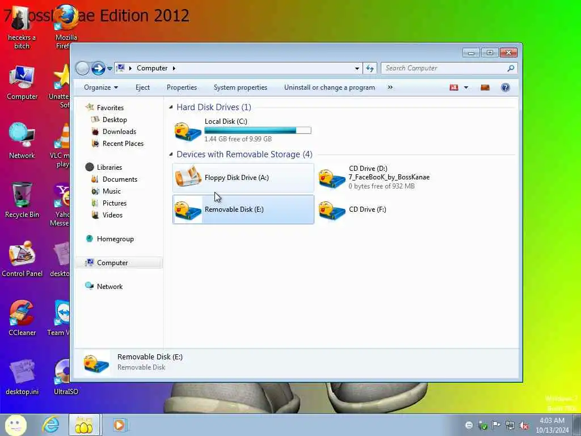Open Documents library
The width and height of the screenshot is (581, 436).
[120, 179]
